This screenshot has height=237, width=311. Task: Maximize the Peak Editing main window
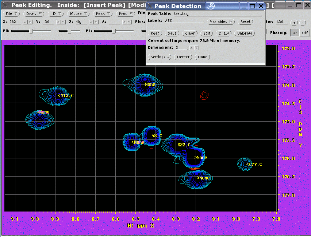point(299,5)
